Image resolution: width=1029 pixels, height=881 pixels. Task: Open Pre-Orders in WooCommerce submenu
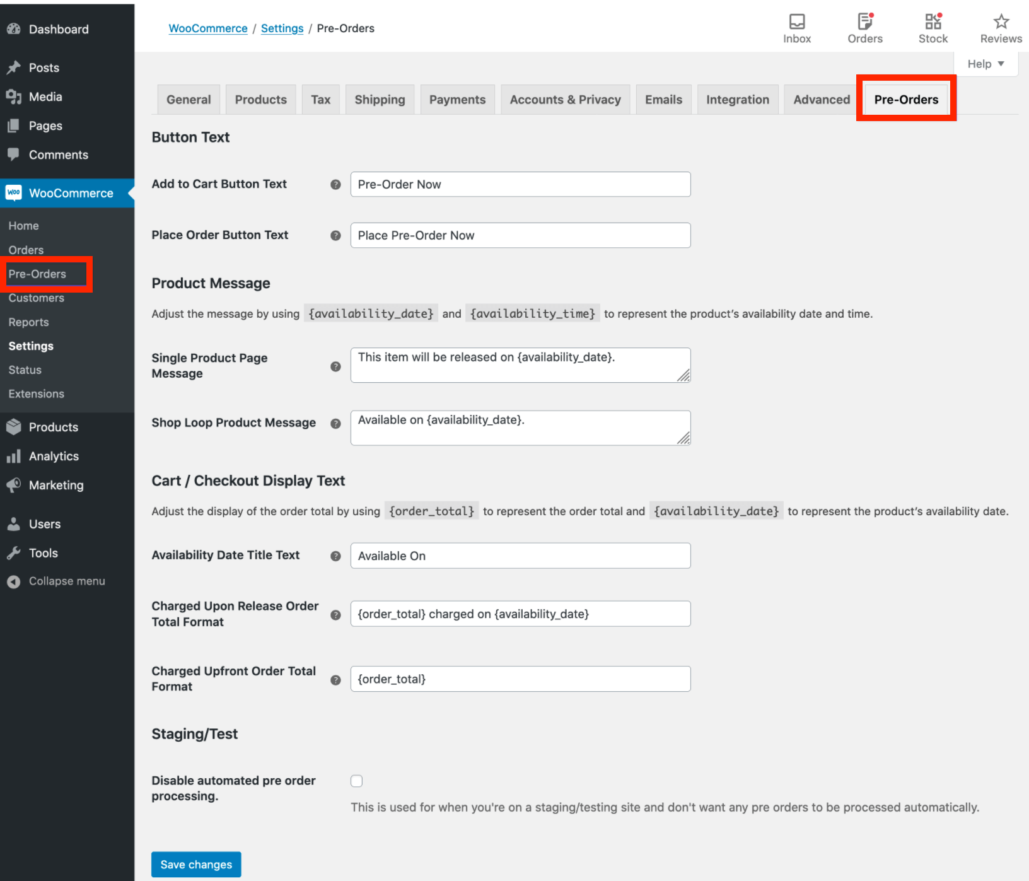pyautogui.click(x=37, y=274)
